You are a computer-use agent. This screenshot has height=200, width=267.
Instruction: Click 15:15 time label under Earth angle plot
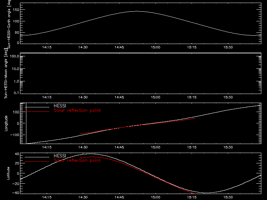(x=192, y=47)
